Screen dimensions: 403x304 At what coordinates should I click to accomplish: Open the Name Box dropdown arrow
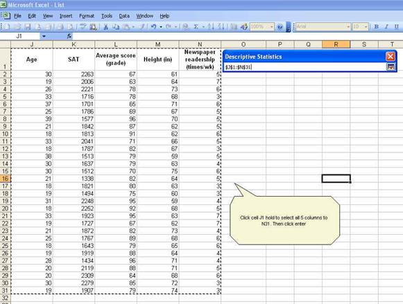[44, 36]
